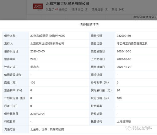Open 其他 (44) tab
The image size is (157, 135).
point(118,9)
